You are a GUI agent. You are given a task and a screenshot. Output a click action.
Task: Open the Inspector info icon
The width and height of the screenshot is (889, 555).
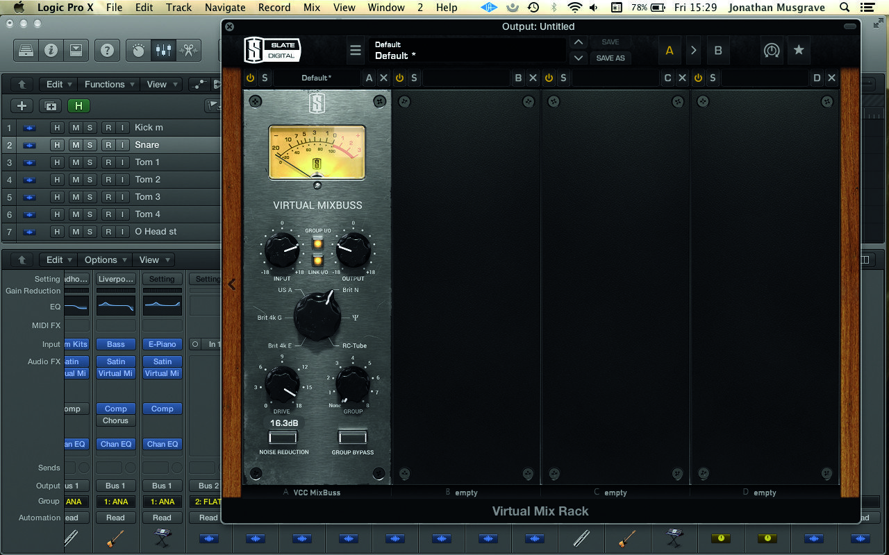(x=51, y=50)
